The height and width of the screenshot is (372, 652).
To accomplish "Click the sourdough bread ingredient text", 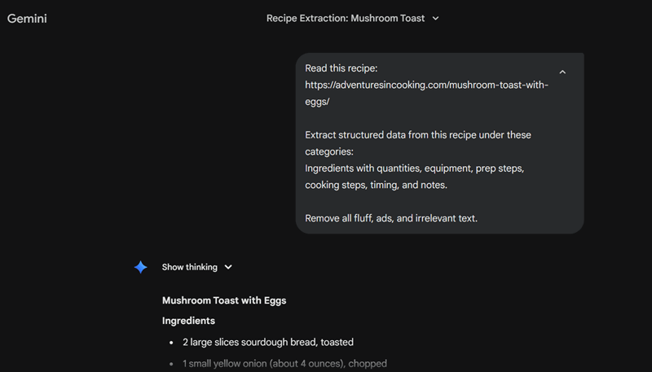I will tap(267, 343).
